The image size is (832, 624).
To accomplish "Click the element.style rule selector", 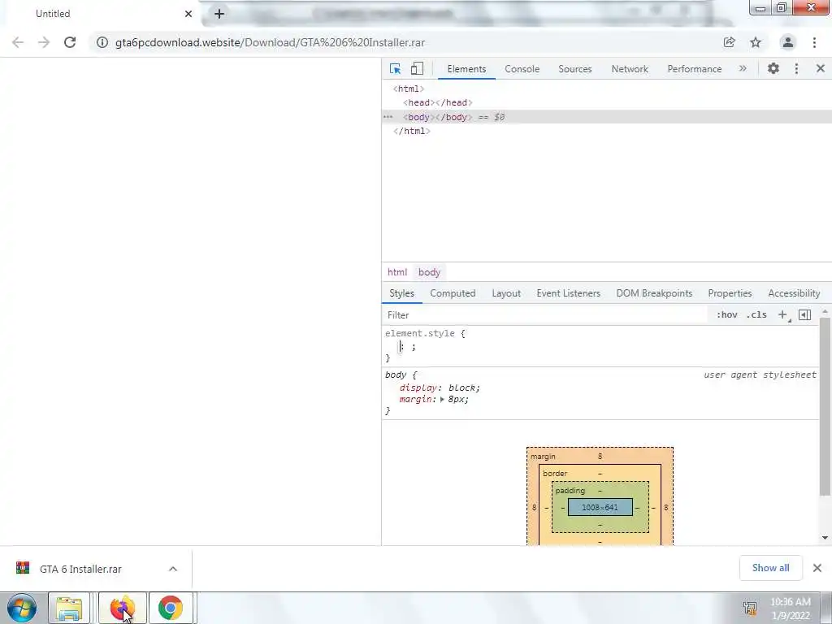I will tap(420, 333).
